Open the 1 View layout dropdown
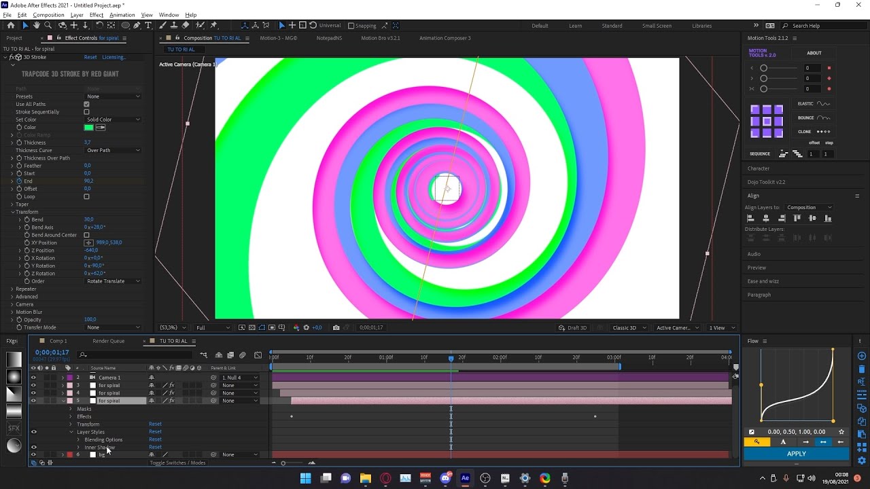 coord(722,327)
